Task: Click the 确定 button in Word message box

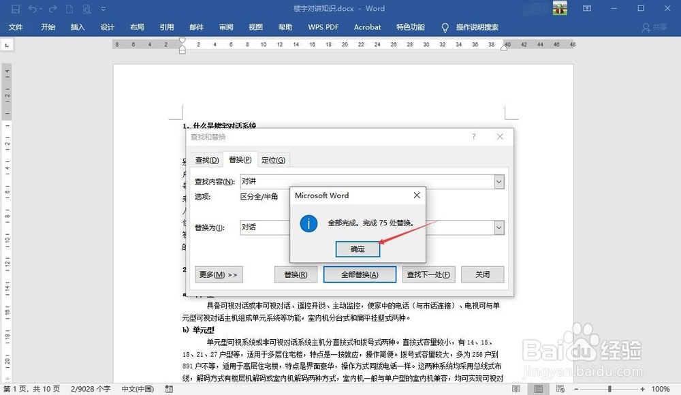Action: tap(358, 249)
